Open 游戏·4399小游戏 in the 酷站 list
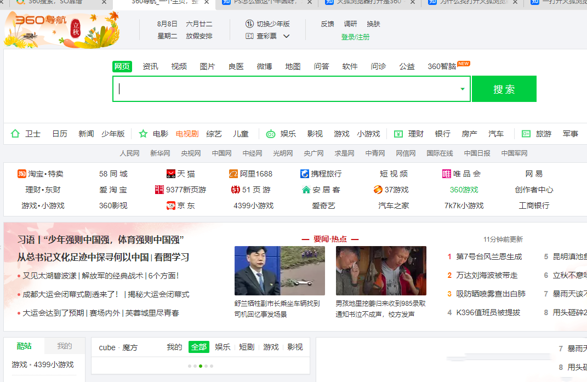Viewport: 587px width, 382px height. (43, 365)
